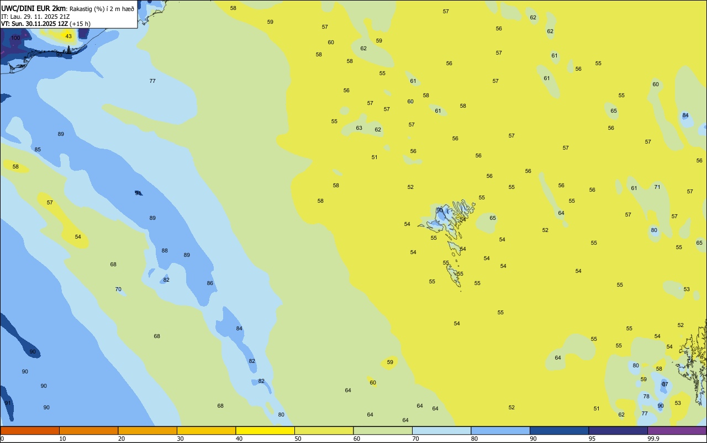Click the violet legend segment above 99.9

tap(677, 430)
